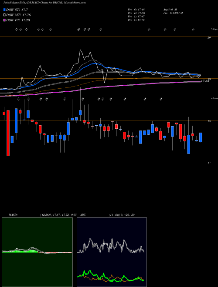The image size is (218, 287).
Task: Click the tall red candlestick near the left edge
Action: [x=8, y=133]
